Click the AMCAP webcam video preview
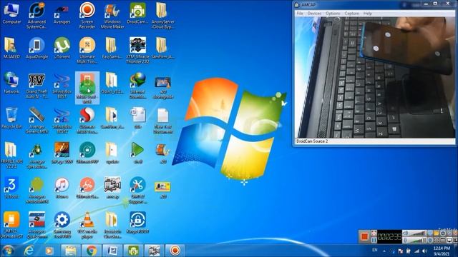458x257 pixels. pyautogui.click(x=375, y=77)
